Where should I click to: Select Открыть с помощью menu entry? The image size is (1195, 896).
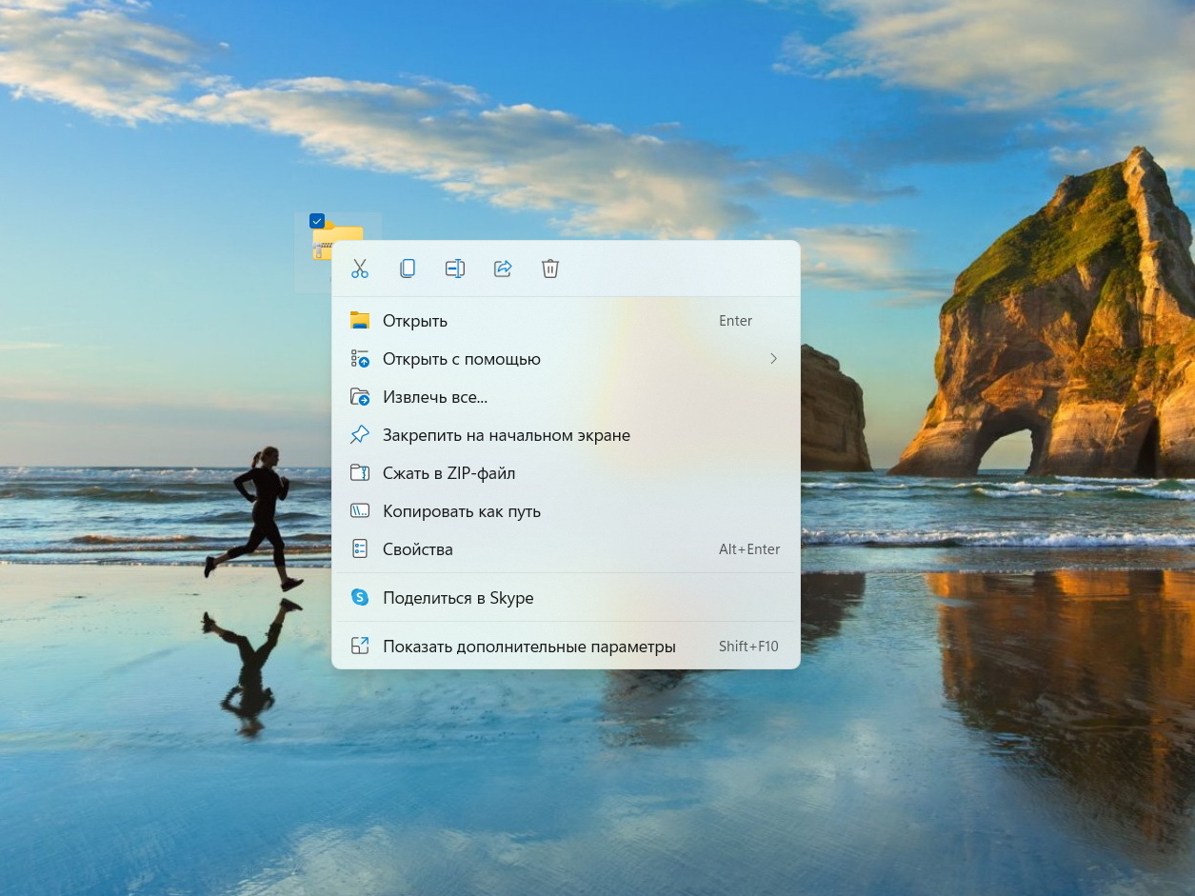[461, 359]
